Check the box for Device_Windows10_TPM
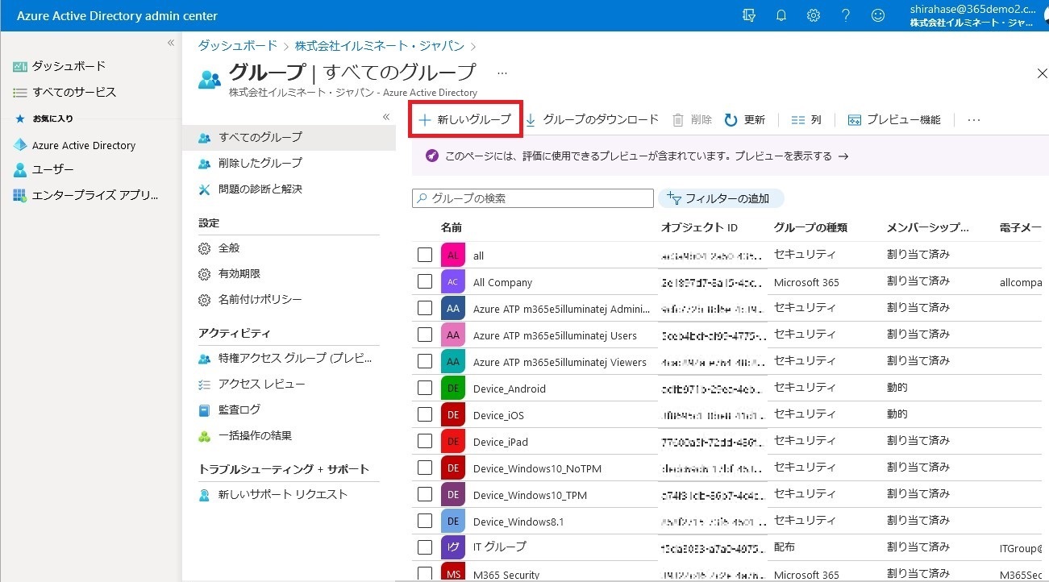 pos(425,494)
